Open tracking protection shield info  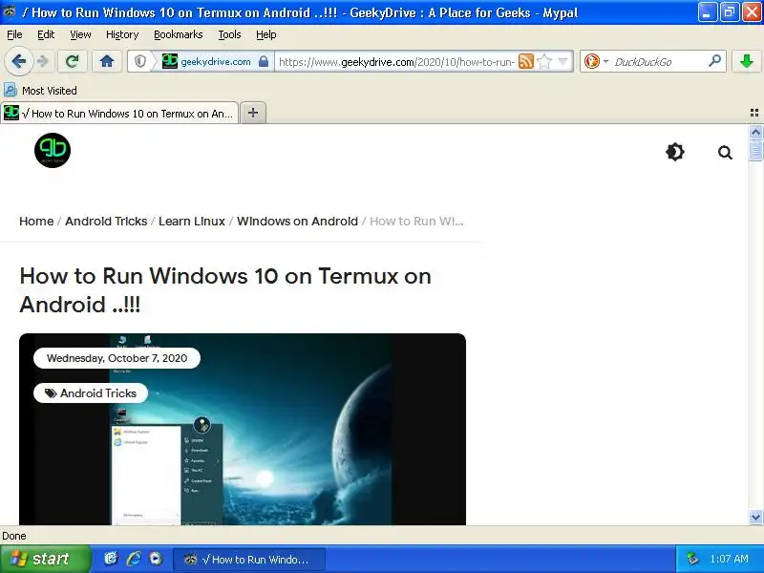click(140, 61)
